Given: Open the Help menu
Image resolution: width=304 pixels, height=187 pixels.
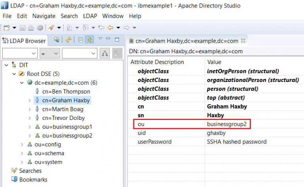Looking at the screenshot, I should [135, 16].
